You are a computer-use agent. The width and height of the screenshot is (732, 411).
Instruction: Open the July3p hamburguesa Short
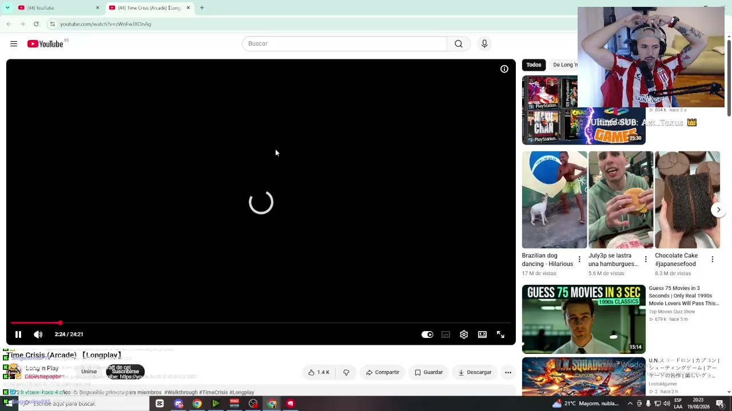point(620,200)
